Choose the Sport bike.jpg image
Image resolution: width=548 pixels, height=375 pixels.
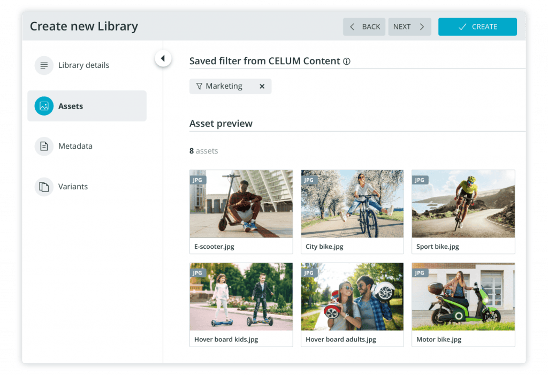[x=463, y=204]
